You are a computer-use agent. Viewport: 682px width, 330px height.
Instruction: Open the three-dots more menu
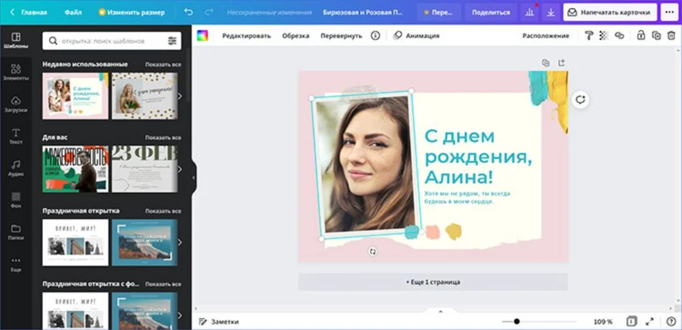[x=668, y=12]
